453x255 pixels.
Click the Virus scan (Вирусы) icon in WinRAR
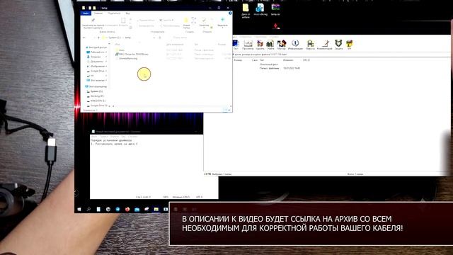(310, 45)
